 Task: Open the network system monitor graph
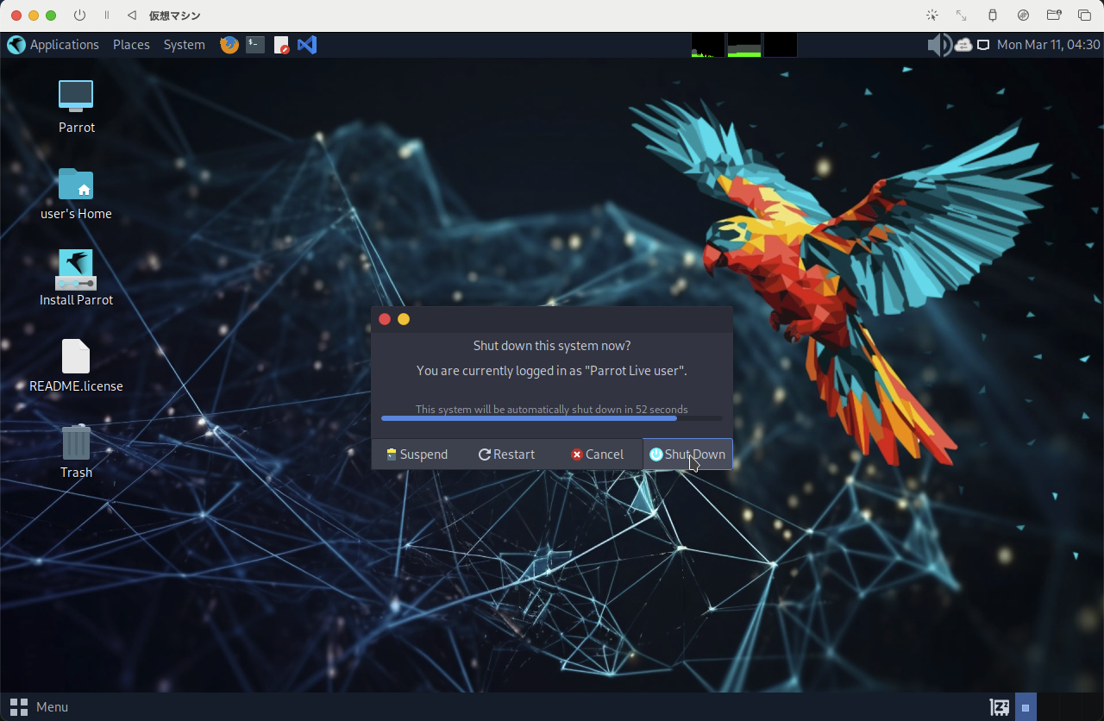781,45
